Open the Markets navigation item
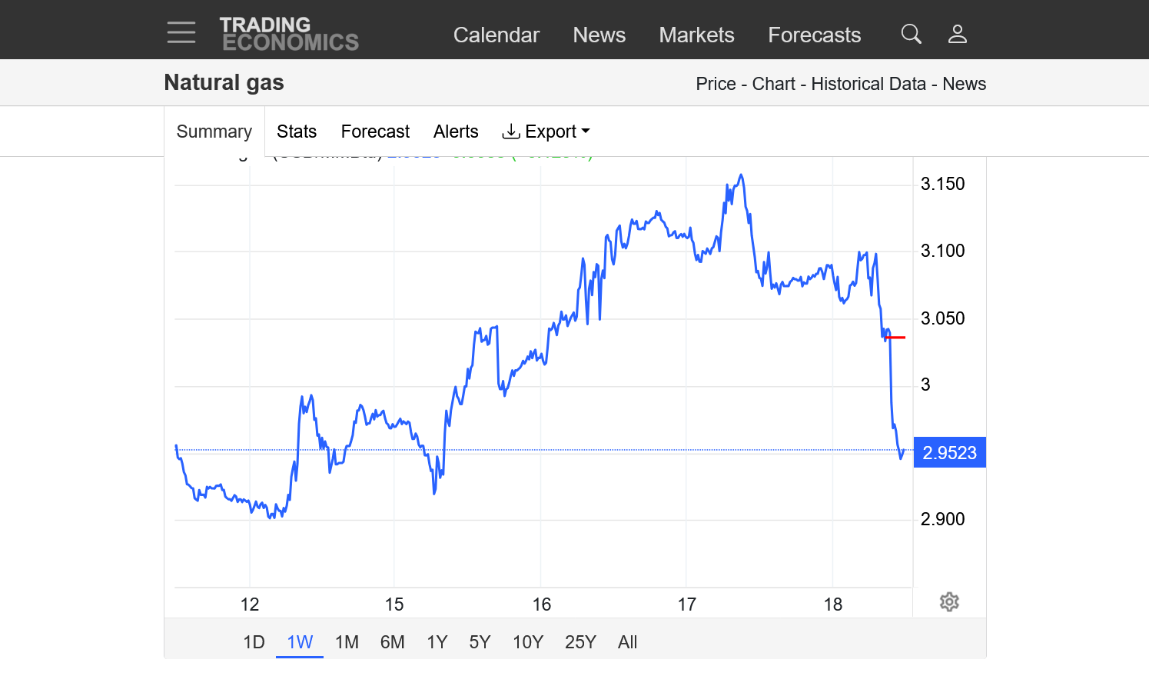 pyautogui.click(x=696, y=35)
